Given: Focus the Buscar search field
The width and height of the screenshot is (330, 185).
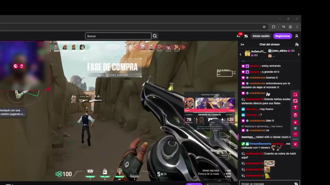Looking at the screenshot, I should click(x=118, y=36).
